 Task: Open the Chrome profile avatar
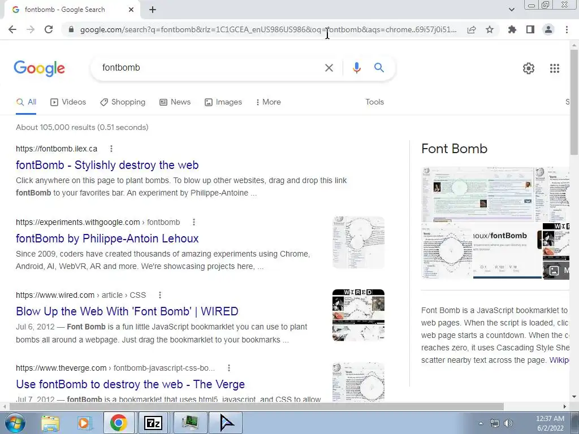548,29
